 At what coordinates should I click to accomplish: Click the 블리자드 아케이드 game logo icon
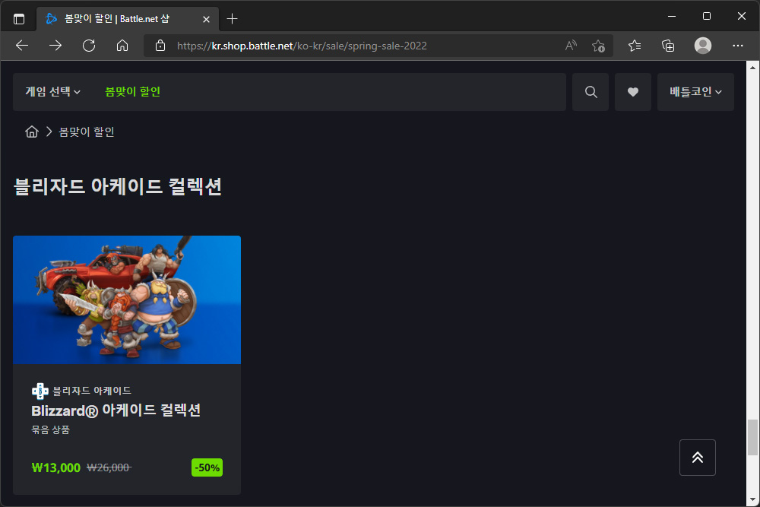(40, 391)
